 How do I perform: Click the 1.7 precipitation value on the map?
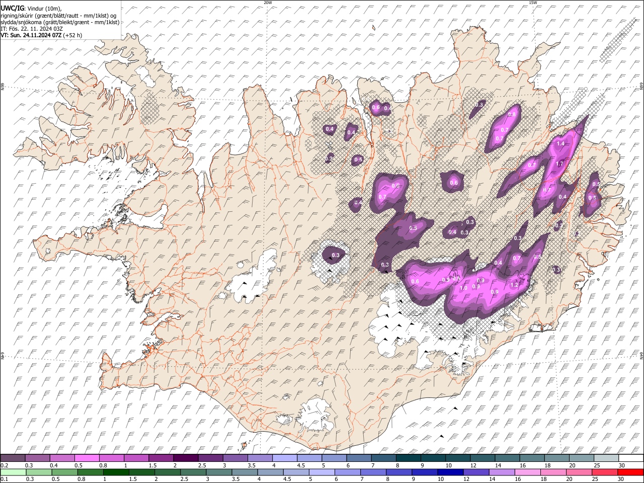click(559, 164)
